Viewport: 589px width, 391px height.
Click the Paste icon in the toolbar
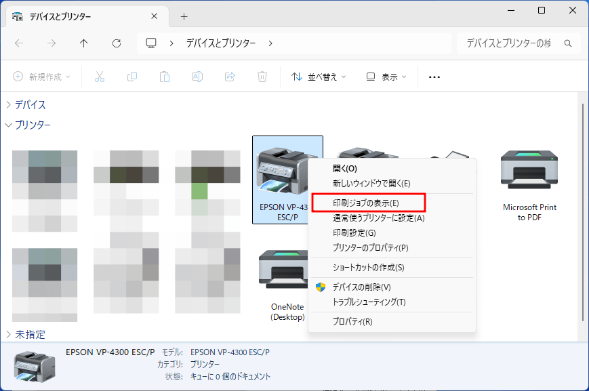click(165, 77)
